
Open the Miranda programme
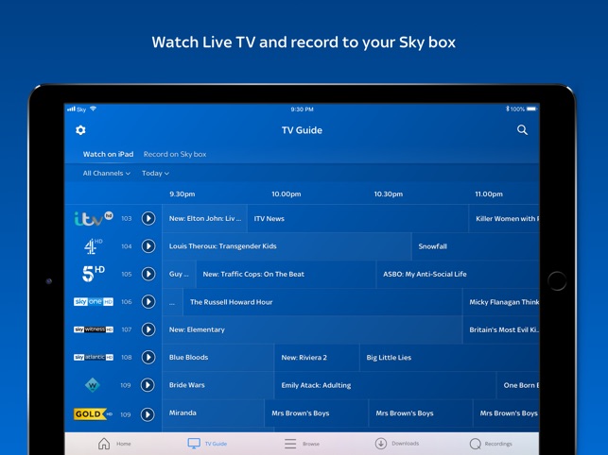tap(213, 413)
